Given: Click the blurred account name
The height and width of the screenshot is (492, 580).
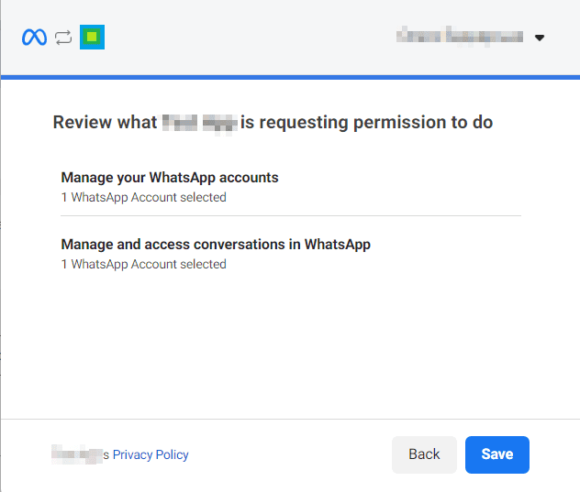Looking at the screenshot, I should [460, 37].
